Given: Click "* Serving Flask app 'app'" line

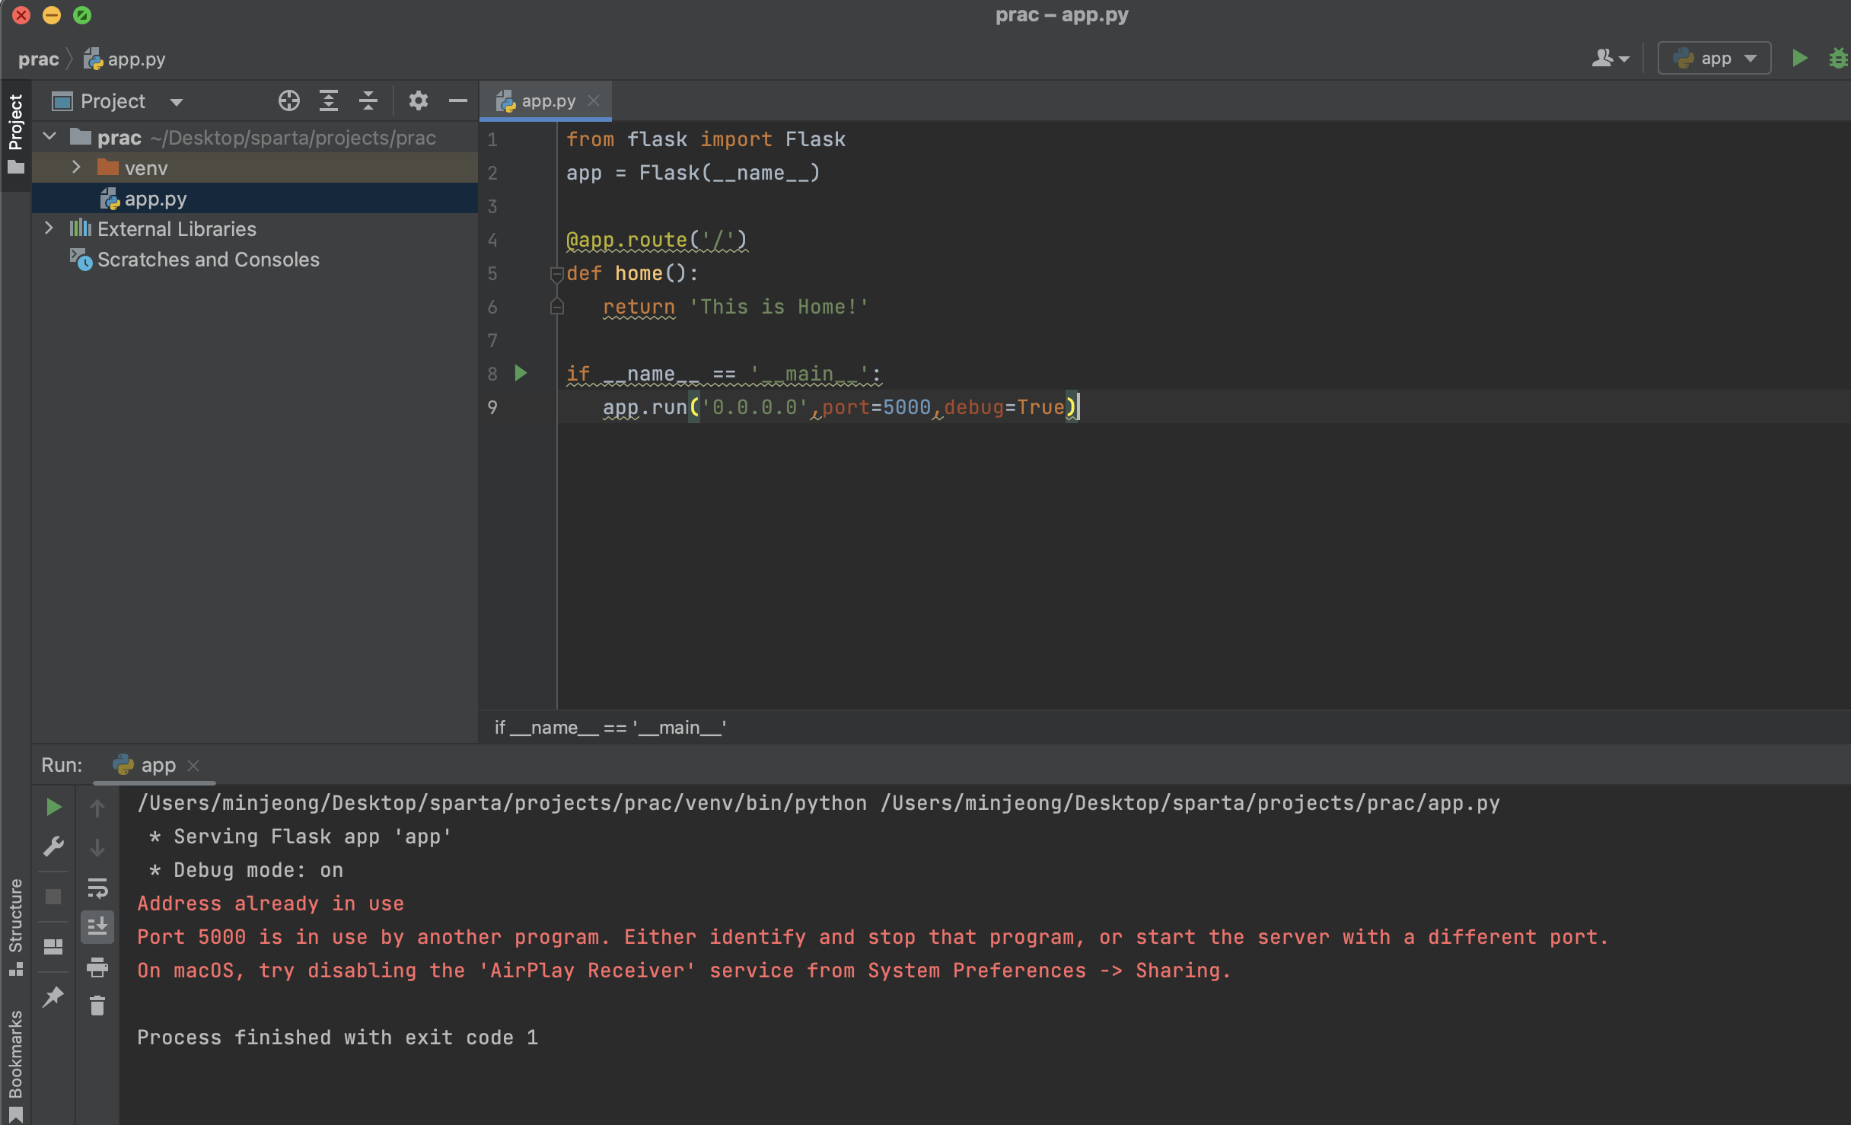Looking at the screenshot, I should click(x=300, y=837).
